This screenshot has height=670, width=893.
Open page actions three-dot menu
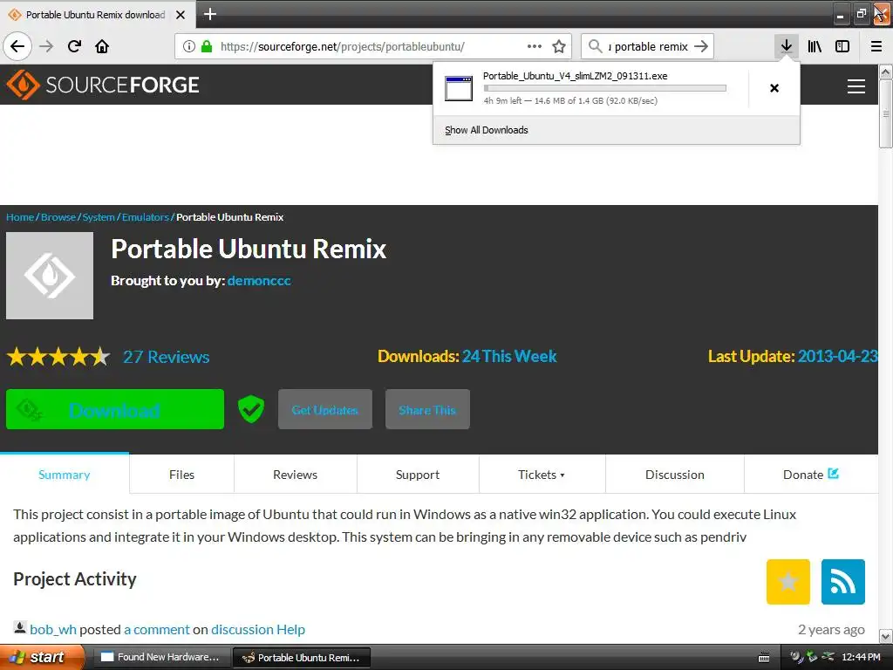coord(535,46)
